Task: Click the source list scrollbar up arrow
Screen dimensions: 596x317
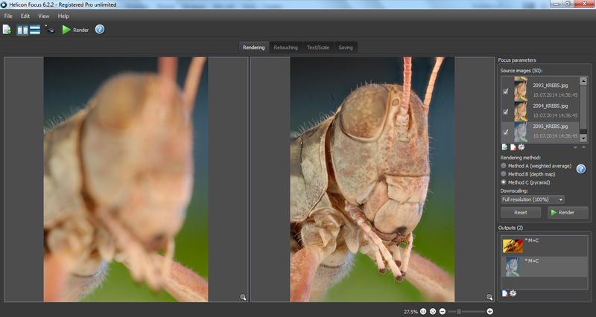Action: coord(583,81)
